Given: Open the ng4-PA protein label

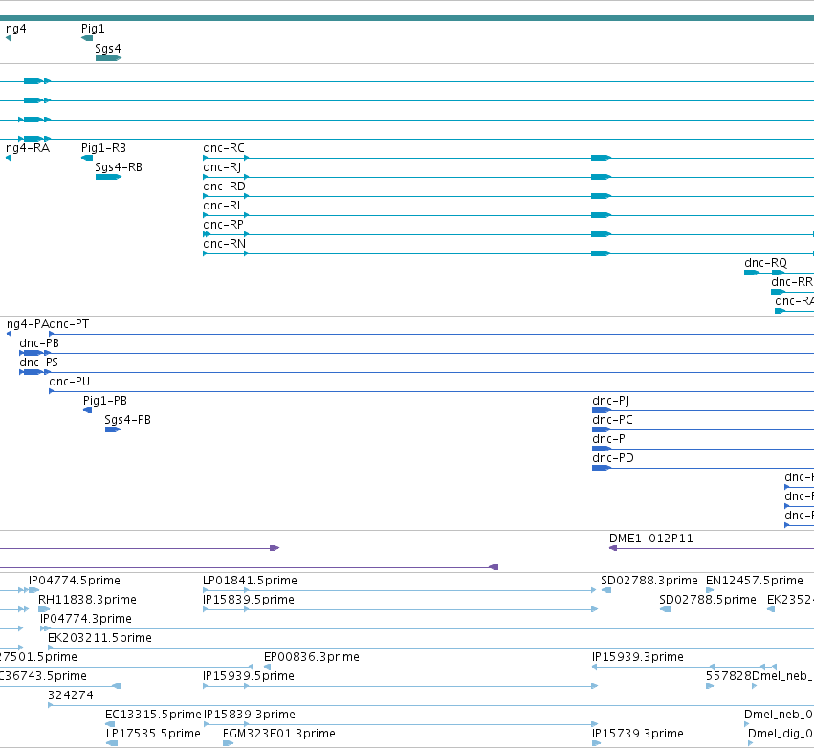Looking at the screenshot, I should click(28, 324).
